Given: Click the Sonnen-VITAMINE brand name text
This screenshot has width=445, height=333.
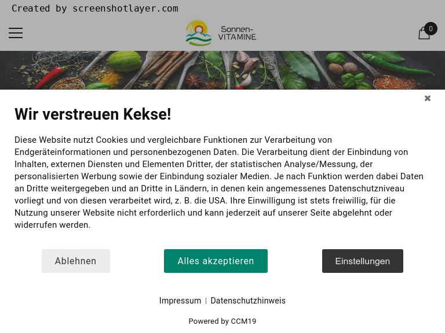Looking at the screenshot, I should (x=237, y=33).
